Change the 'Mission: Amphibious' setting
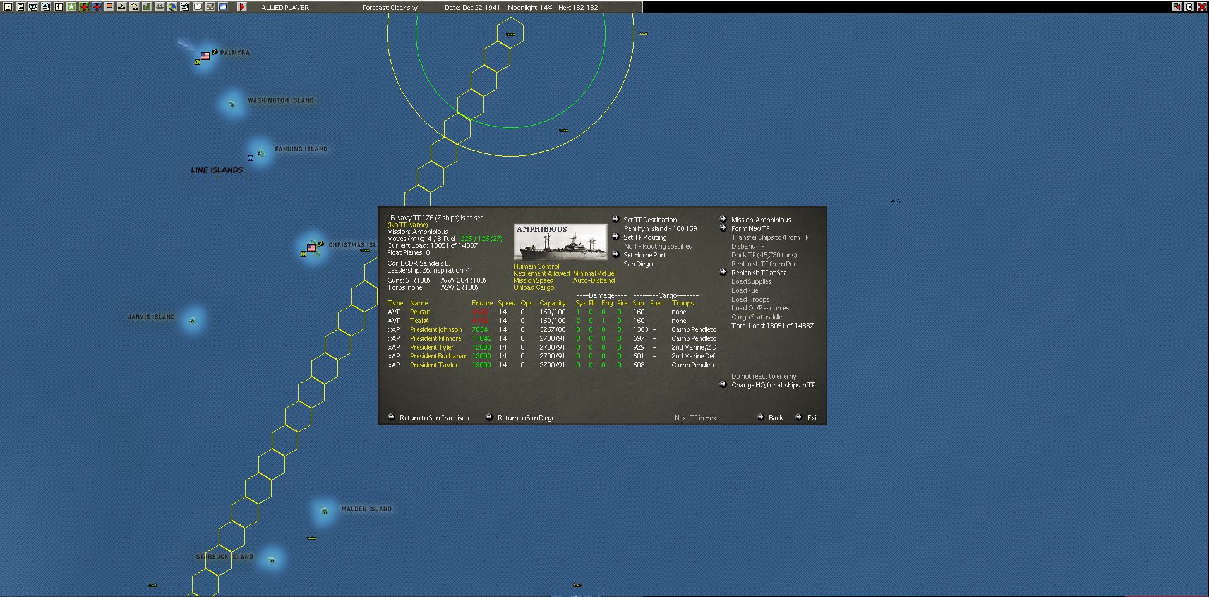 (761, 220)
